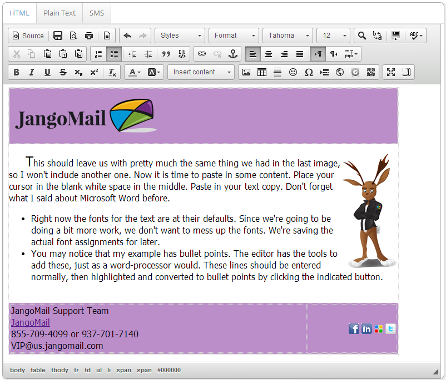Open the Find magnifier tool
446x380 pixels.
[x=362, y=36]
